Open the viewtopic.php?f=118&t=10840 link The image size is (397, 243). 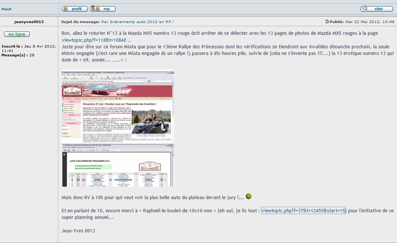pos(94,40)
